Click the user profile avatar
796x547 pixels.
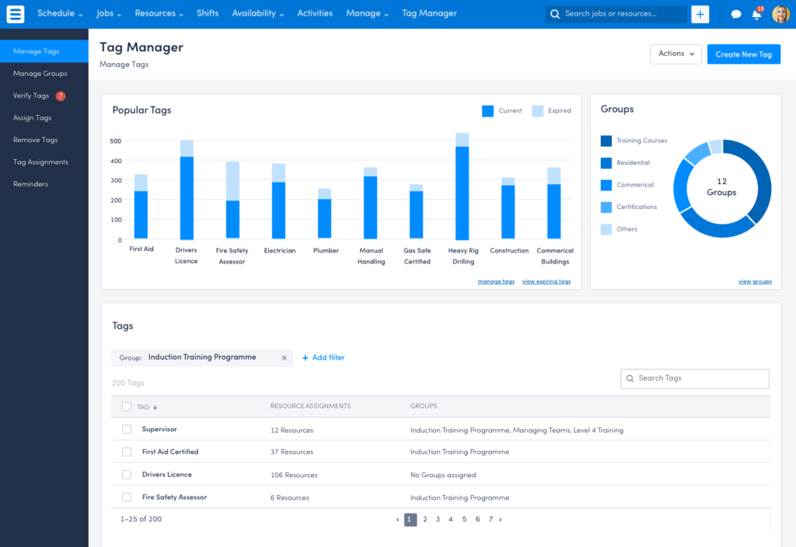coord(780,14)
